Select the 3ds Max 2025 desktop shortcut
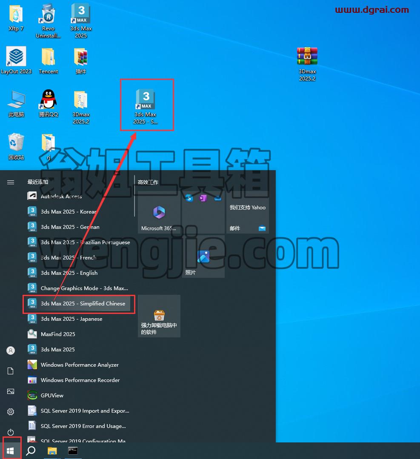The width and height of the screenshot is (420, 459). (81, 21)
